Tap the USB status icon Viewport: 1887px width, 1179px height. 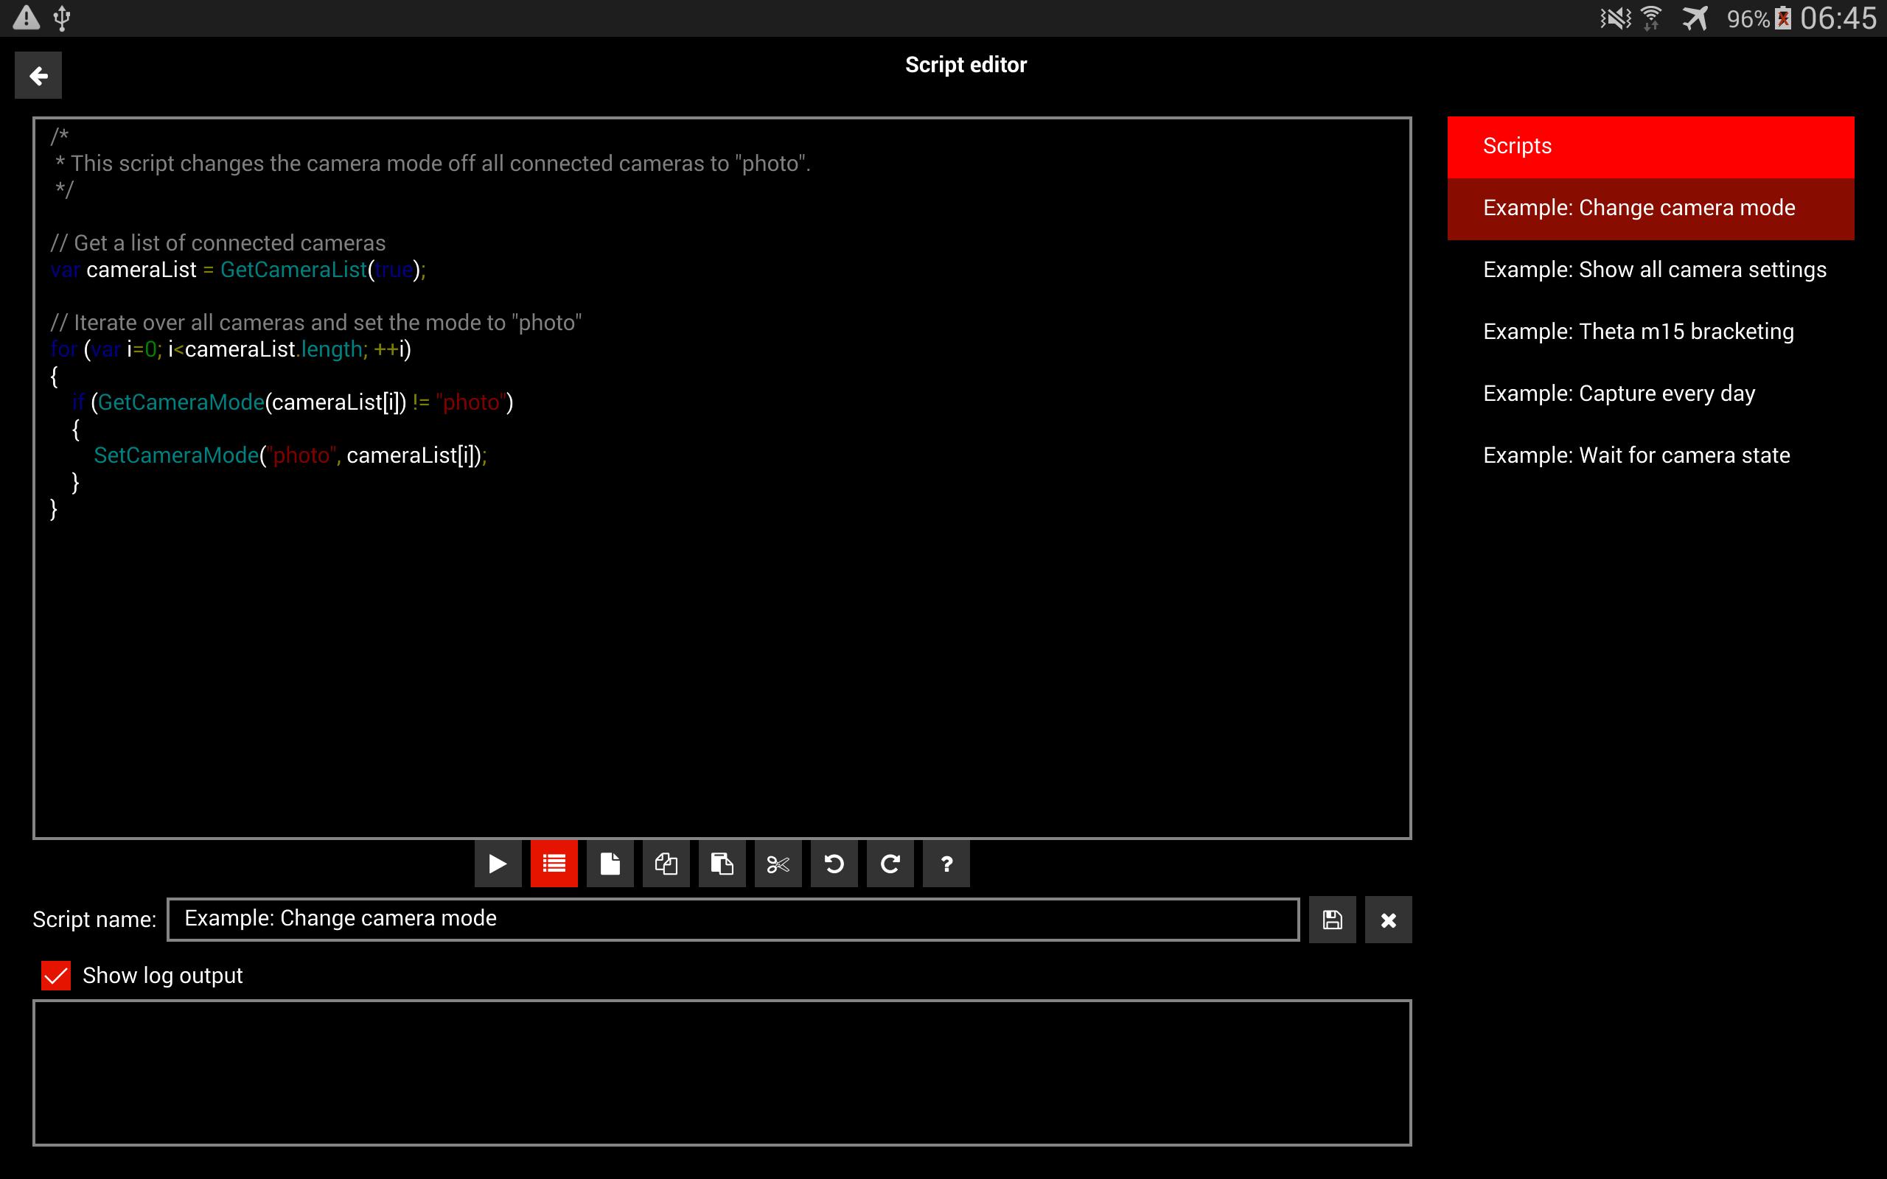(x=63, y=18)
